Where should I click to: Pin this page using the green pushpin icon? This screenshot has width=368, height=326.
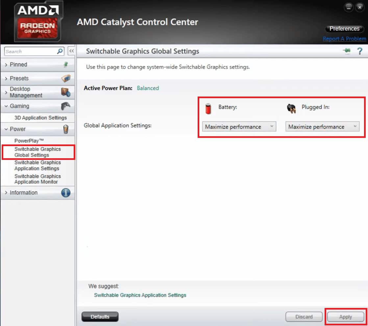[346, 51]
